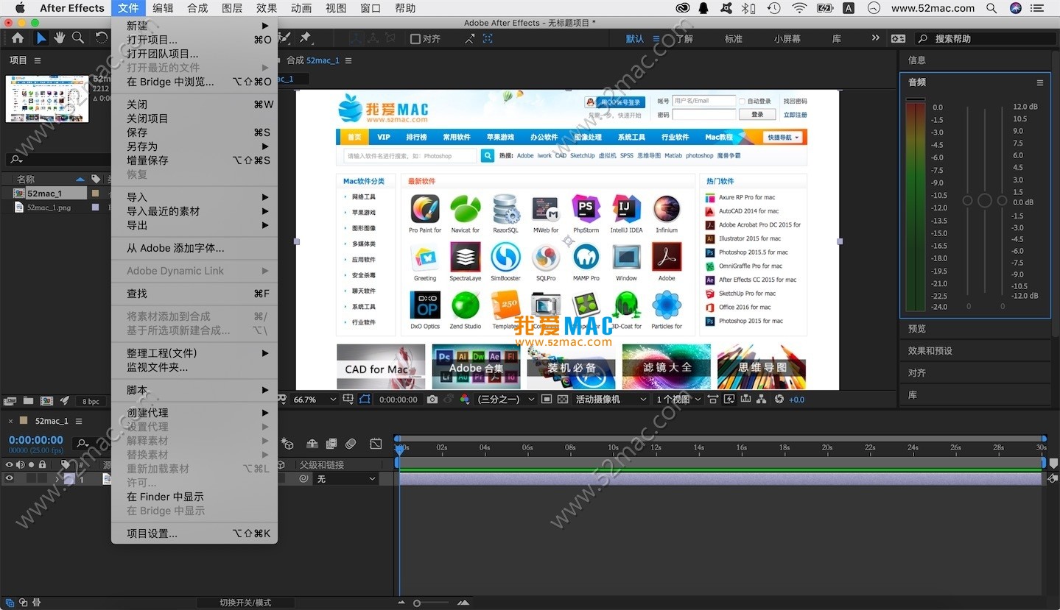Click the new composition icon in project panel

pos(46,401)
